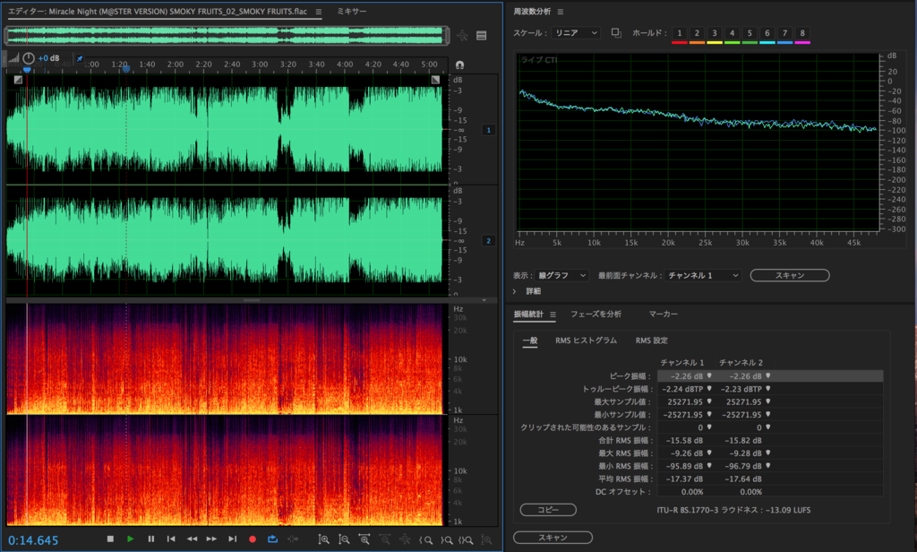This screenshot has width=917, height=552.
Task: Click the Zoom Out Full icon in the transport bar
Action: click(405, 539)
